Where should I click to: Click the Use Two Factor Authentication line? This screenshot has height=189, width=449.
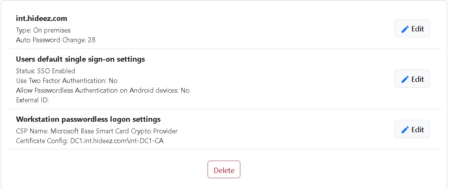click(x=67, y=81)
